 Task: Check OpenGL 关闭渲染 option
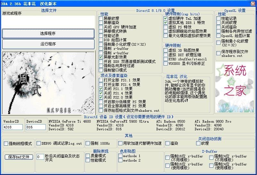pos(218,27)
